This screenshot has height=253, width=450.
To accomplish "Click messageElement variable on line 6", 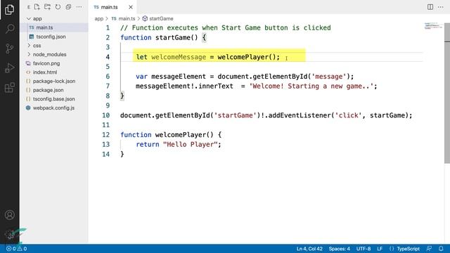I will tap(179, 77).
